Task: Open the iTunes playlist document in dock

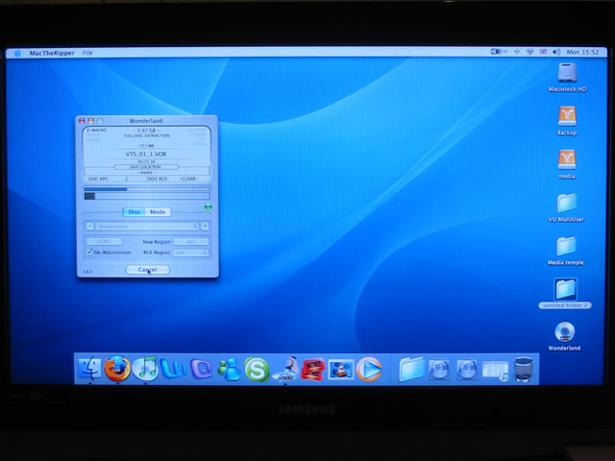Action: 495,371
